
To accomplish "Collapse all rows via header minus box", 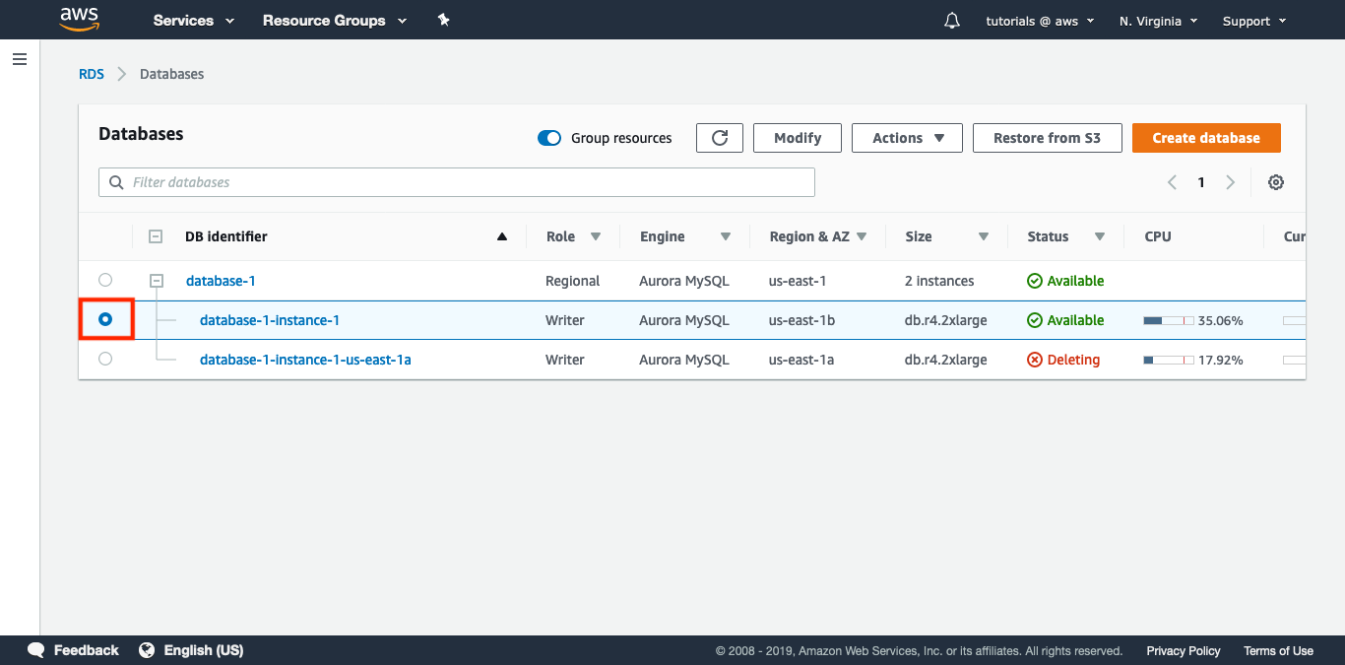I will (156, 236).
